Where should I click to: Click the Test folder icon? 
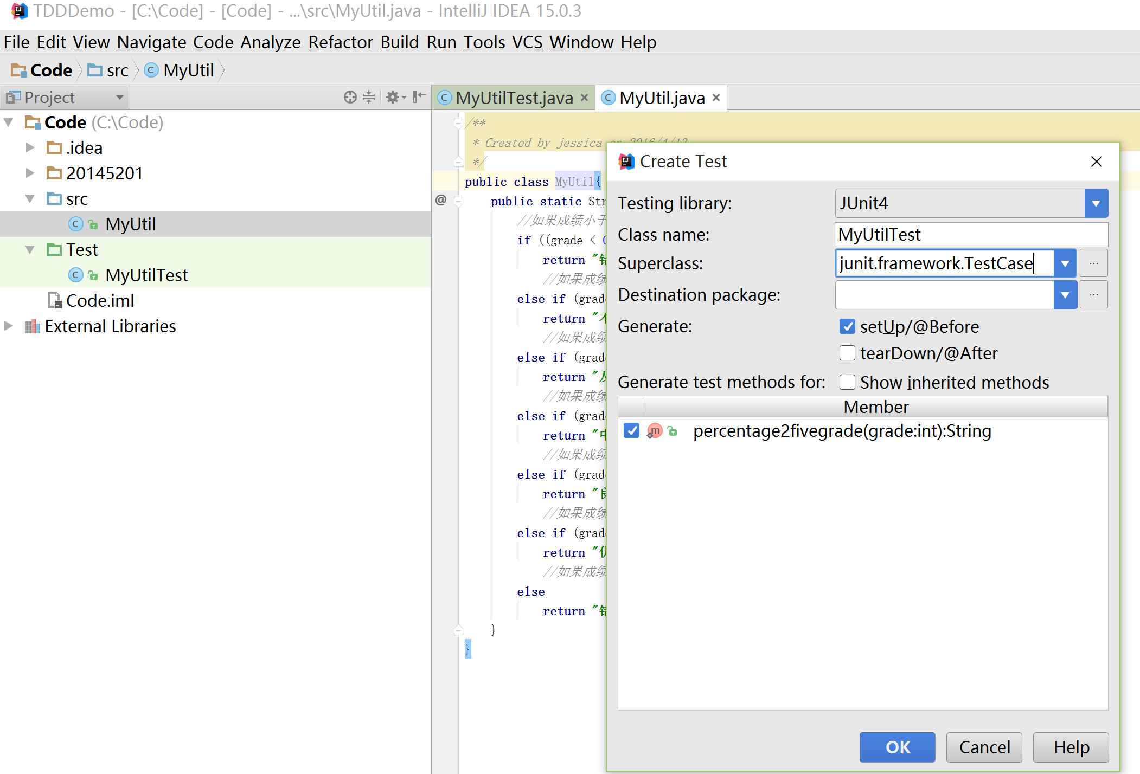coord(54,249)
